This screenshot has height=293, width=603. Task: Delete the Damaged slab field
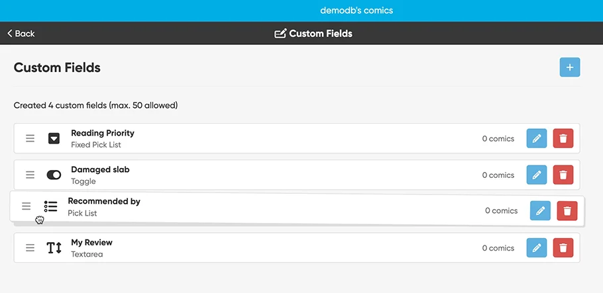563,175
